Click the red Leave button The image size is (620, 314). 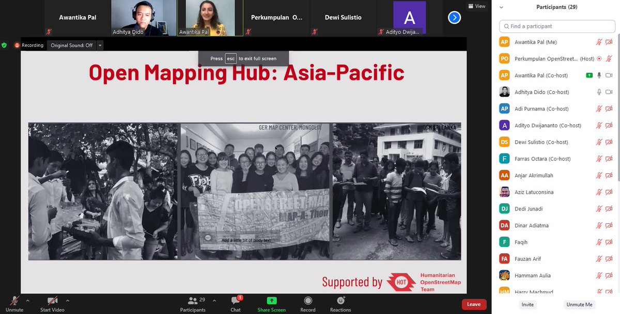[474, 304]
